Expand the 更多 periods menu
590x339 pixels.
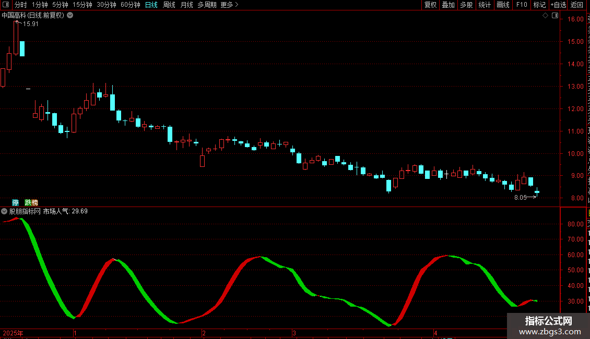230,5
